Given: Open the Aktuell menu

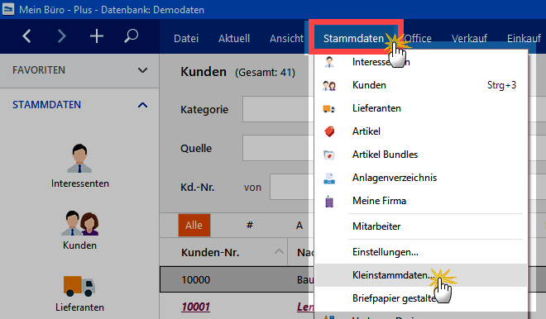Looking at the screenshot, I should pos(234,38).
